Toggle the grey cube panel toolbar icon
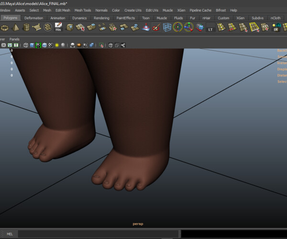 click(x=110, y=45)
